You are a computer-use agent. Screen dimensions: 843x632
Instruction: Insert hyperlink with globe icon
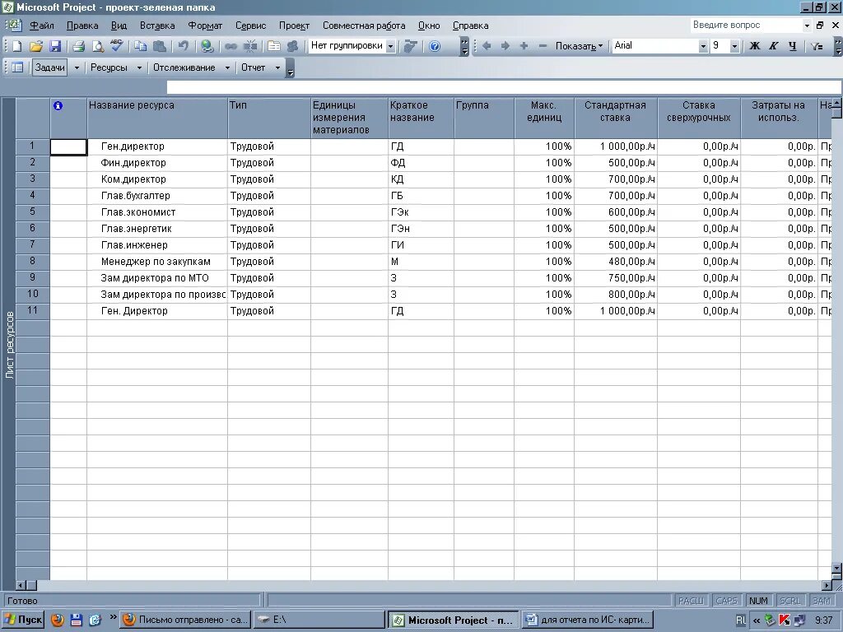207,46
